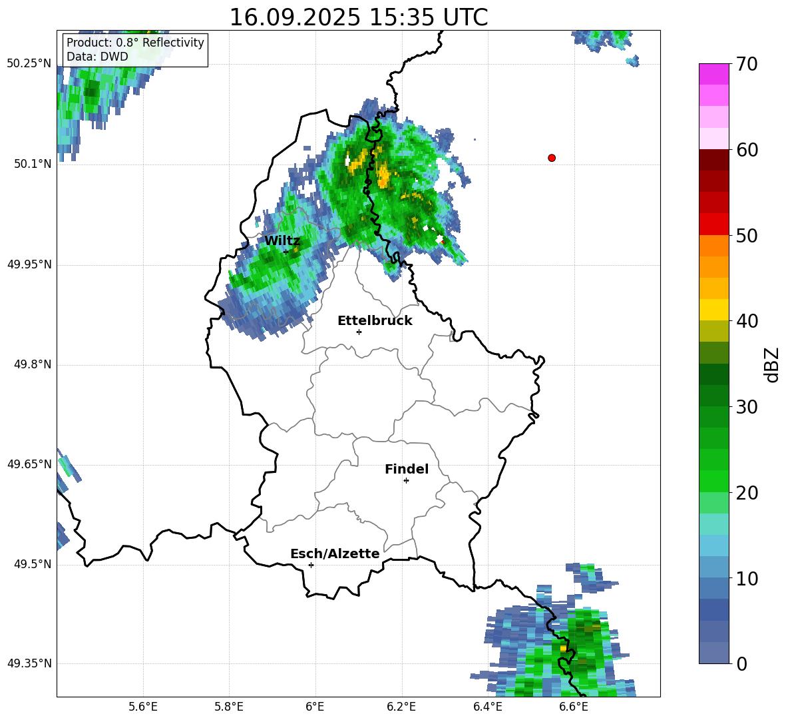Click the Esch/Alzette location cross marker
Image resolution: width=788 pixels, height=720 pixels.
(311, 565)
